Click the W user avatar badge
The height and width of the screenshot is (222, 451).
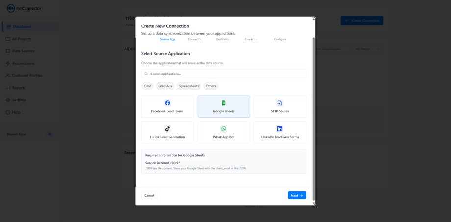pyautogui.click(x=50, y=134)
